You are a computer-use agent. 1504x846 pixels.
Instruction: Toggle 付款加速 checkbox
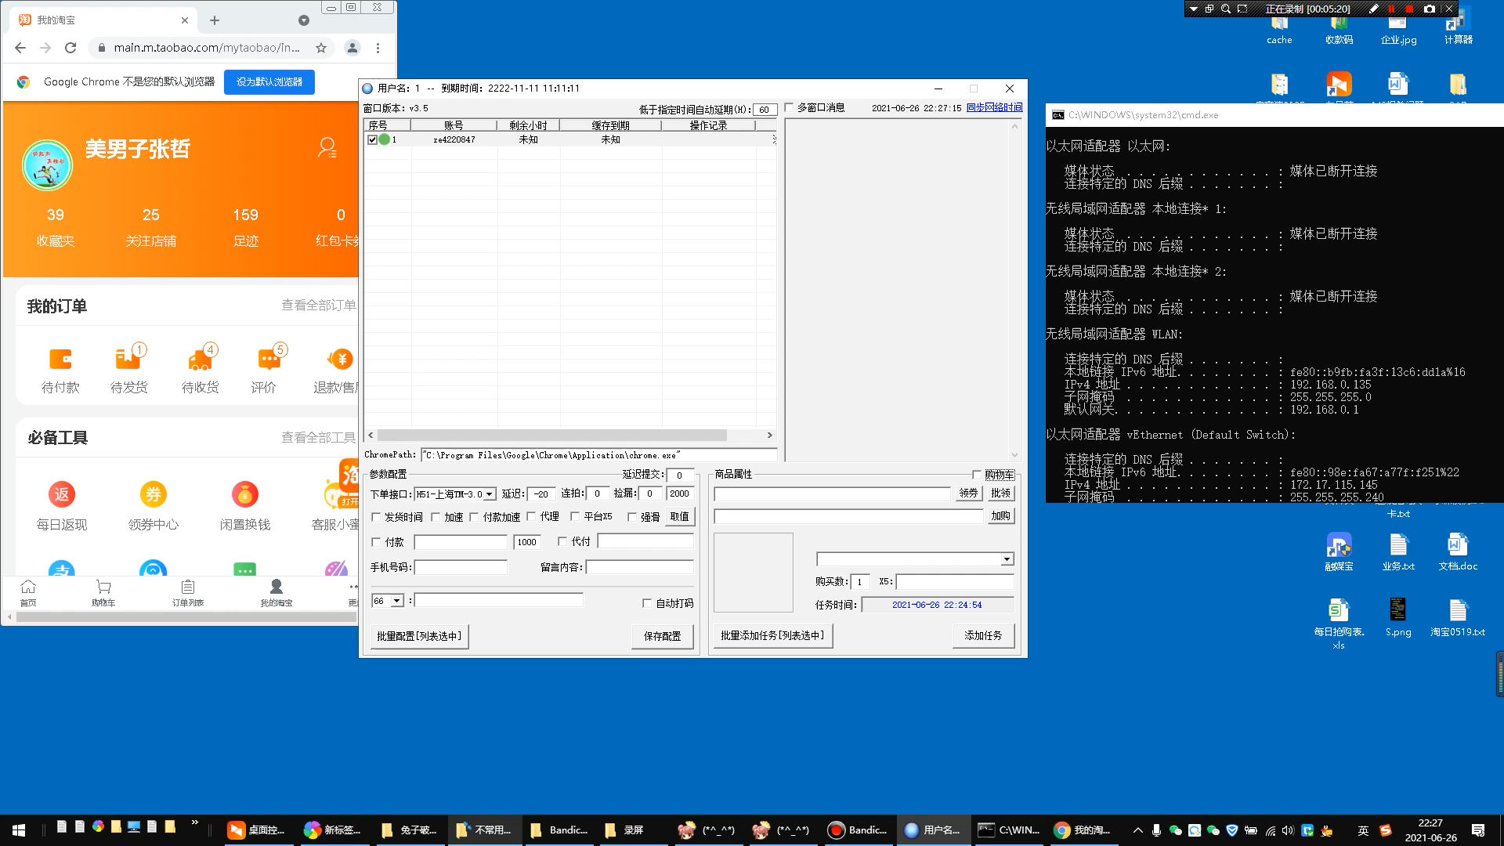pos(475,517)
